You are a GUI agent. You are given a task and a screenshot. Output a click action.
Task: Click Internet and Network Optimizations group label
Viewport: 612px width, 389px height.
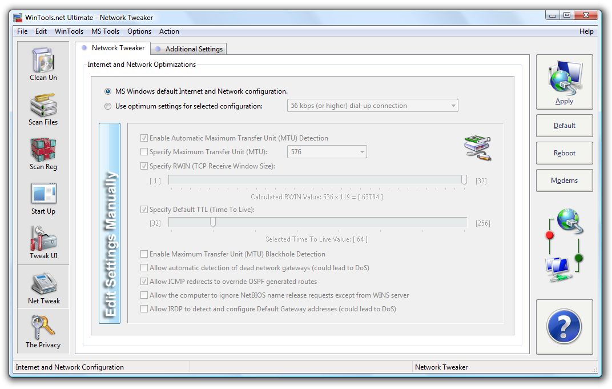pyautogui.click(x=142, y=65)
